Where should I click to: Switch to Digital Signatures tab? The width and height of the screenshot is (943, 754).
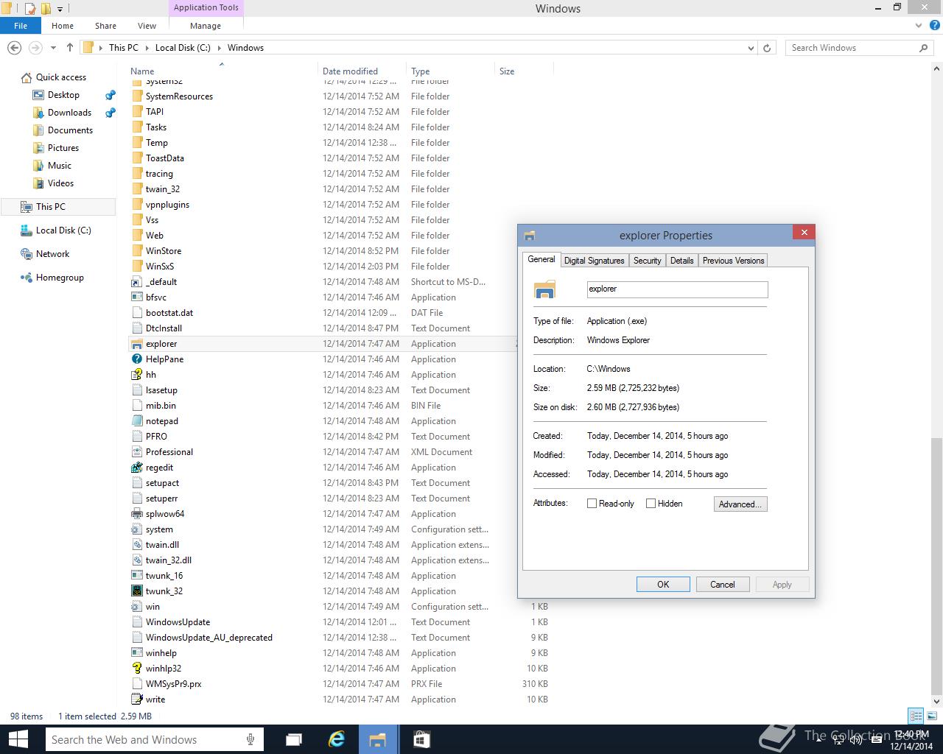pyautogui.click(x=595, y=261)
